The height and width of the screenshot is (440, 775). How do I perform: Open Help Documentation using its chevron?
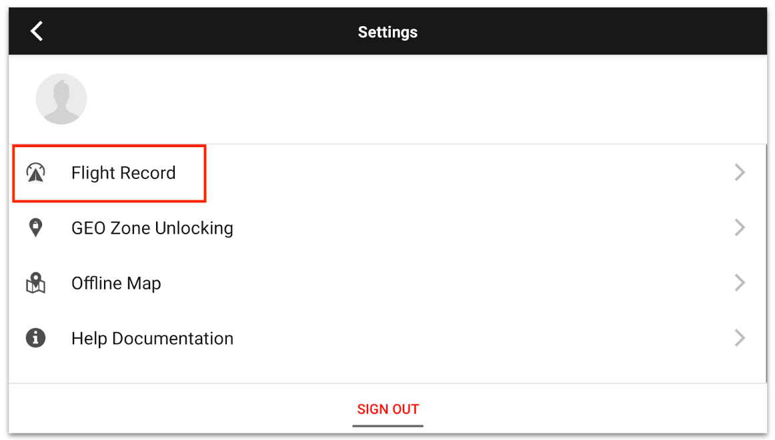pyautogui.click(x=740, y=338)
